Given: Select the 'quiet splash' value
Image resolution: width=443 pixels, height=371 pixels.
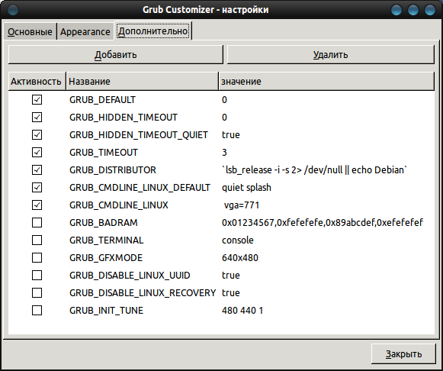Looking at the screenshot, I should pyautogui.click(x=246, y=188).
